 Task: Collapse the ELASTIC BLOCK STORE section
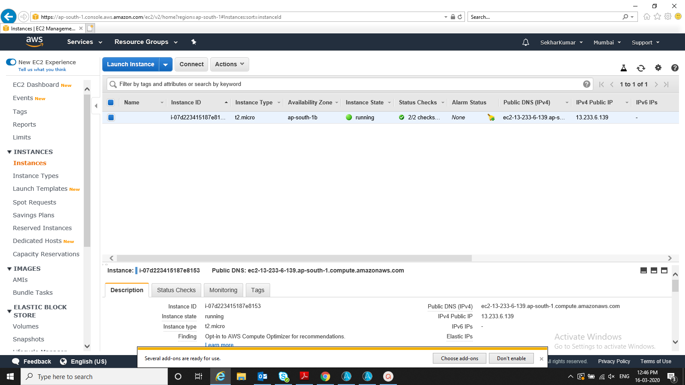point(9,311)
